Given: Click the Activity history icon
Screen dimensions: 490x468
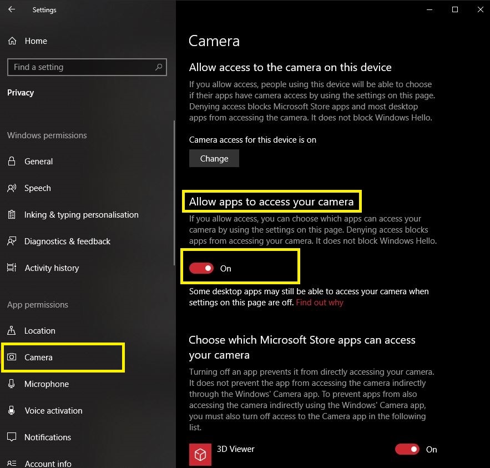Looking at the screenshot, I should tap(12, 268).
